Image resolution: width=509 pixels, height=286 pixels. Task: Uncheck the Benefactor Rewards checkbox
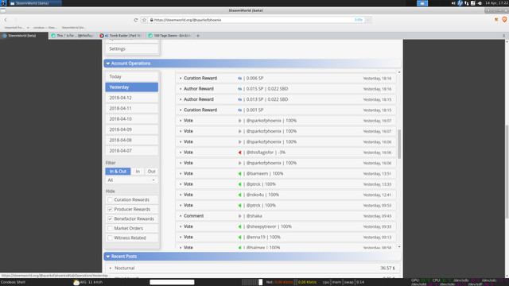point(110,219)
